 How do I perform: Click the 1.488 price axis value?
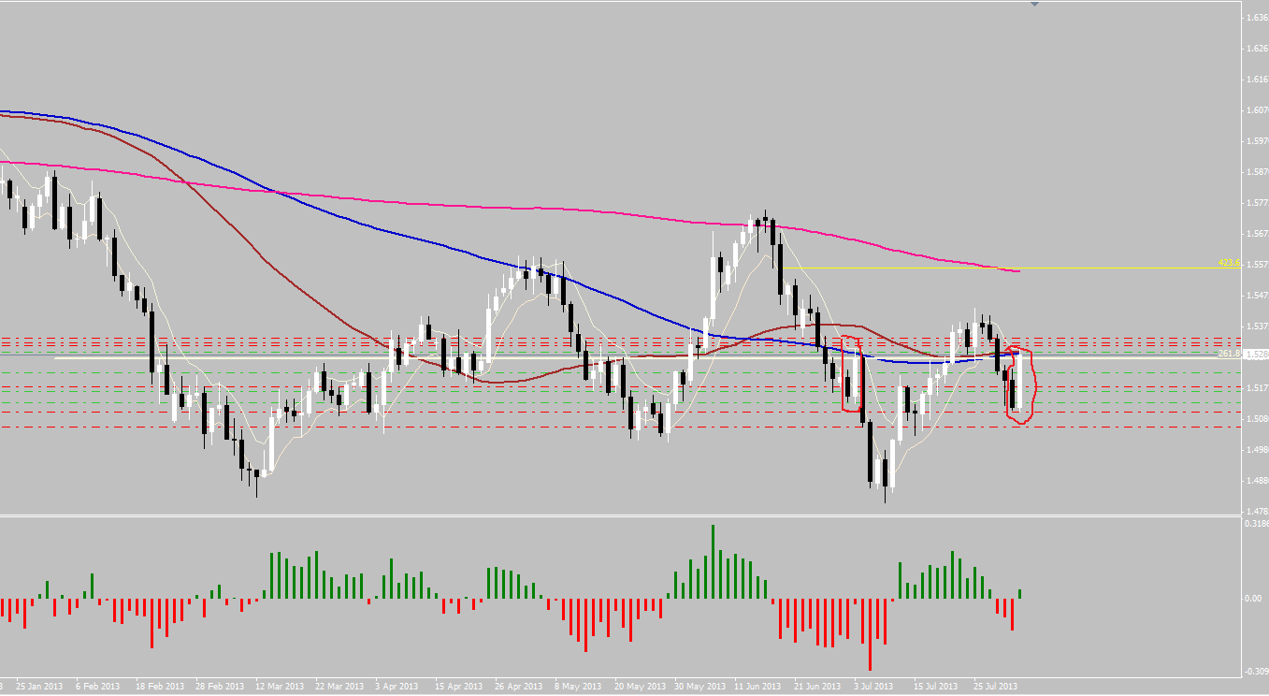1256,480
